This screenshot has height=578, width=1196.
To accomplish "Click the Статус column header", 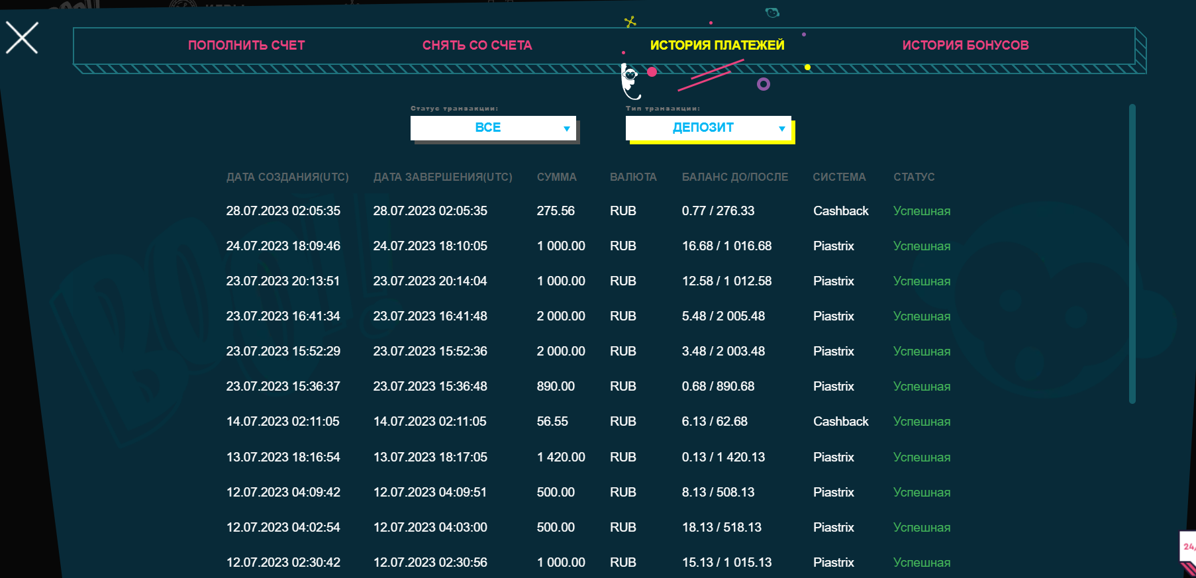I will 914,177.
